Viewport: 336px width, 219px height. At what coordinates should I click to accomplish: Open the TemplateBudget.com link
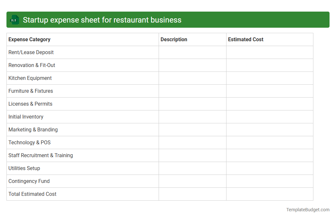[x=308, y=210]
